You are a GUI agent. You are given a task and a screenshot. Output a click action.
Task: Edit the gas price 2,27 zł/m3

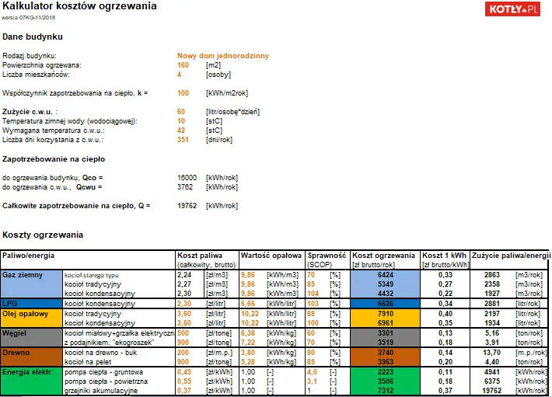click(184, 284)
